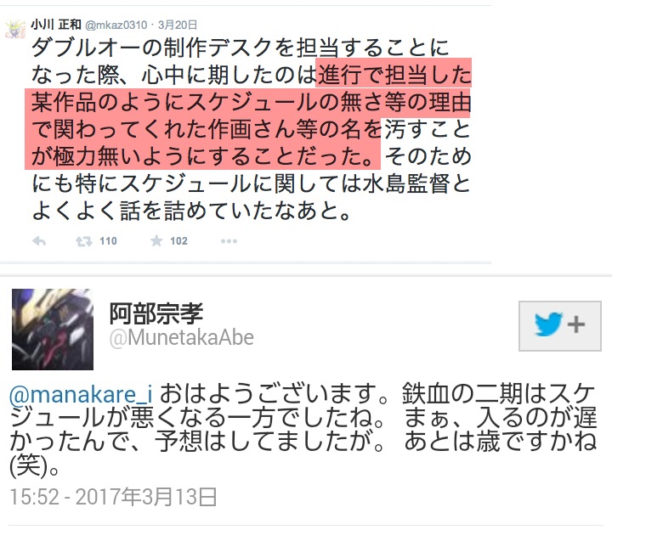Open the @mkaz0310 handle link

(x=116, y=25)
